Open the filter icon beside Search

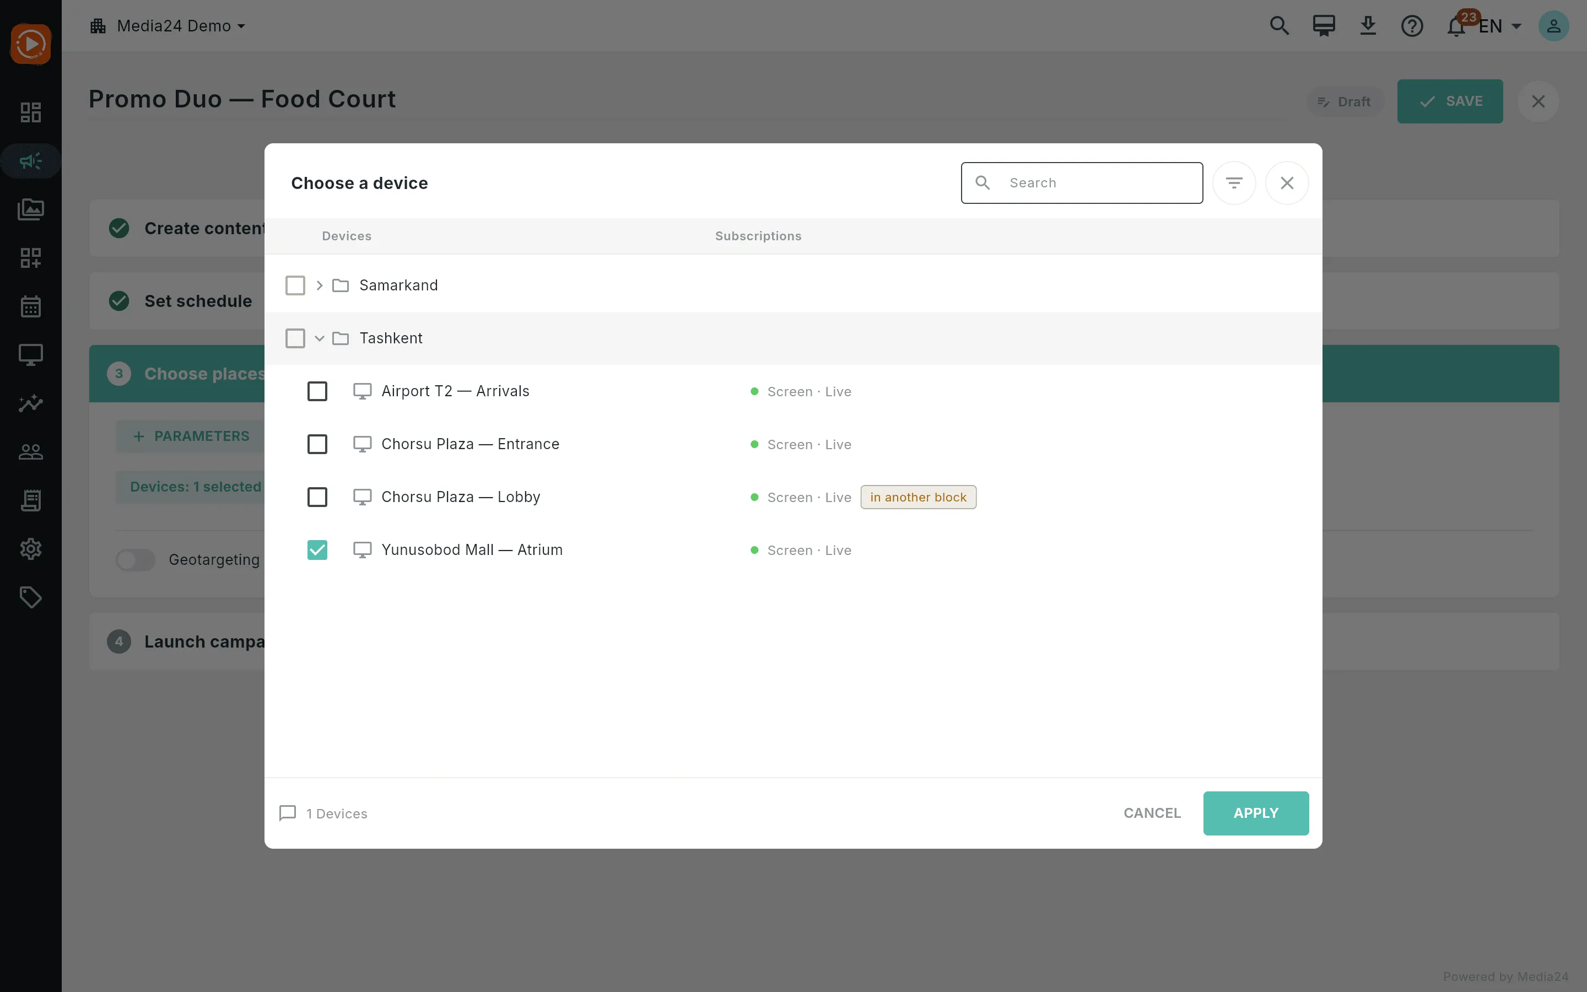(x=1234, y=183)
